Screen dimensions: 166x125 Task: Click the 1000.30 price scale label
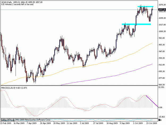(162, 31)
